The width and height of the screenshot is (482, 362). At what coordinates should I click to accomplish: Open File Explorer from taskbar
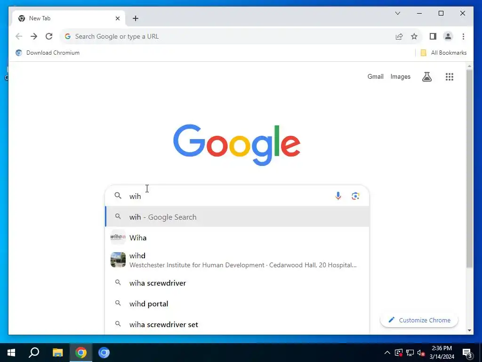[57, 353]
